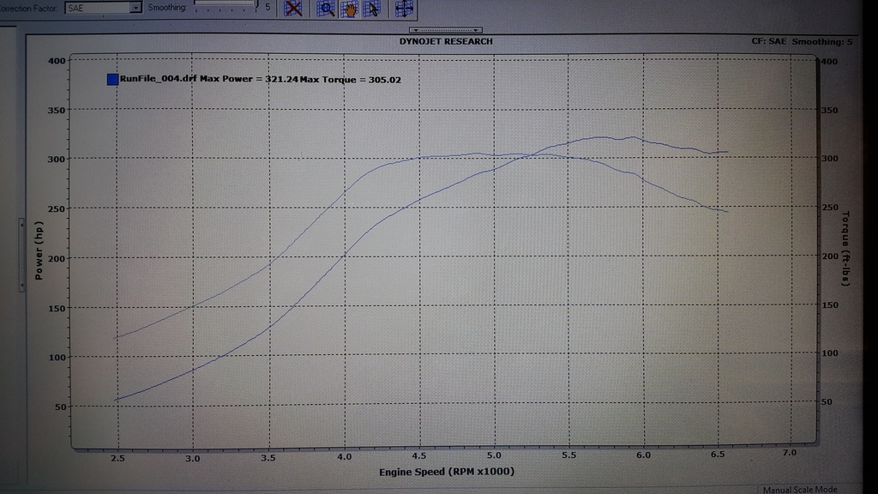This screenshot has height=494, width=878.
Task: Click the RunFile_004.drf legend text
Action: click(x=159, y=78)
